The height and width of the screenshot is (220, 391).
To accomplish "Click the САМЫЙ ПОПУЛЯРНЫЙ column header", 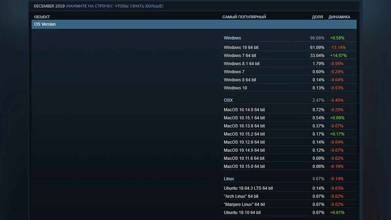I will point(244,17).
